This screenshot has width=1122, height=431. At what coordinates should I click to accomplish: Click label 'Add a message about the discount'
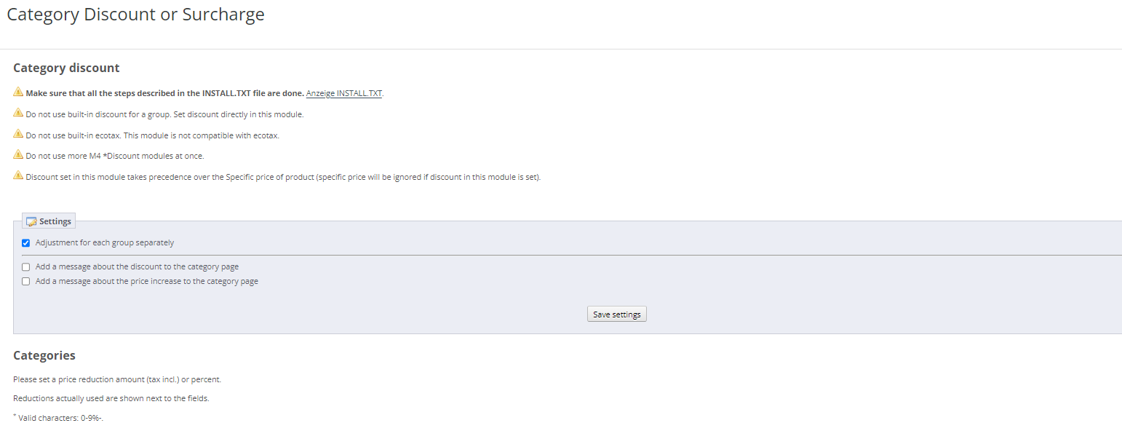point(137,266)
